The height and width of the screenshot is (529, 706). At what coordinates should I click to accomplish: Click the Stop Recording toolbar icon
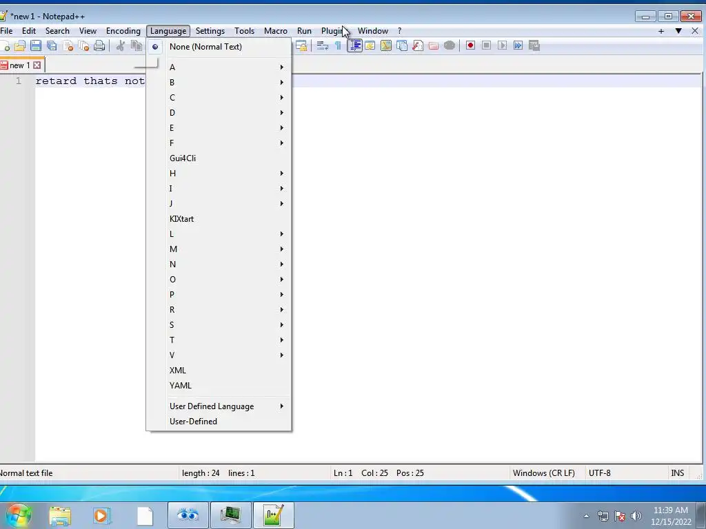pos(486,45)
